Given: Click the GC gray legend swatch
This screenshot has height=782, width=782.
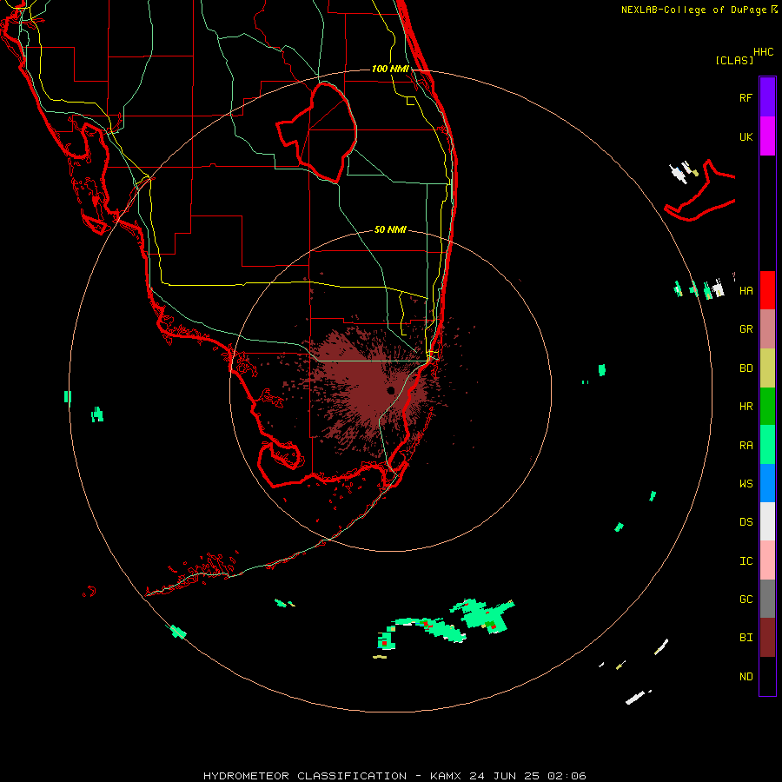Looking at the screenshot, I should pos(767,599).
